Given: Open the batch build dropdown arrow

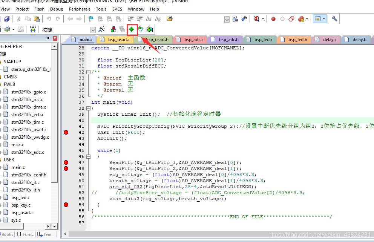Looking at the screenshot, I should click(13, 29).
